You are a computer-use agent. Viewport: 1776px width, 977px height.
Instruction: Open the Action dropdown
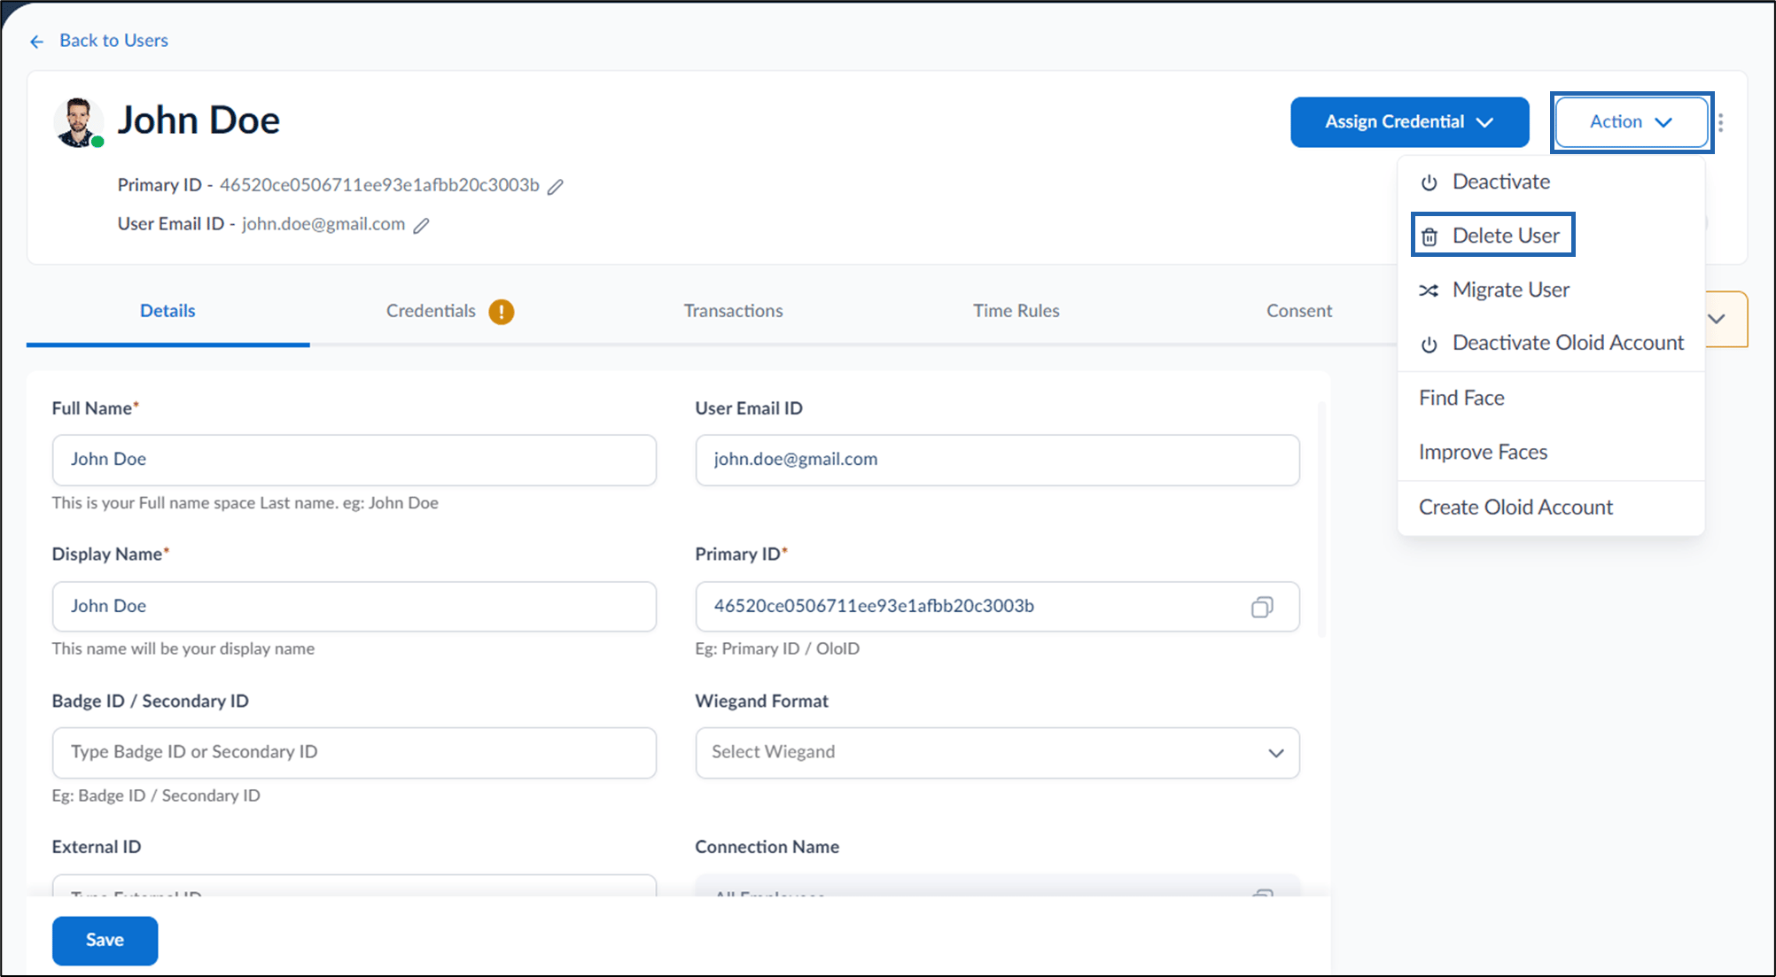point(1631,122)
